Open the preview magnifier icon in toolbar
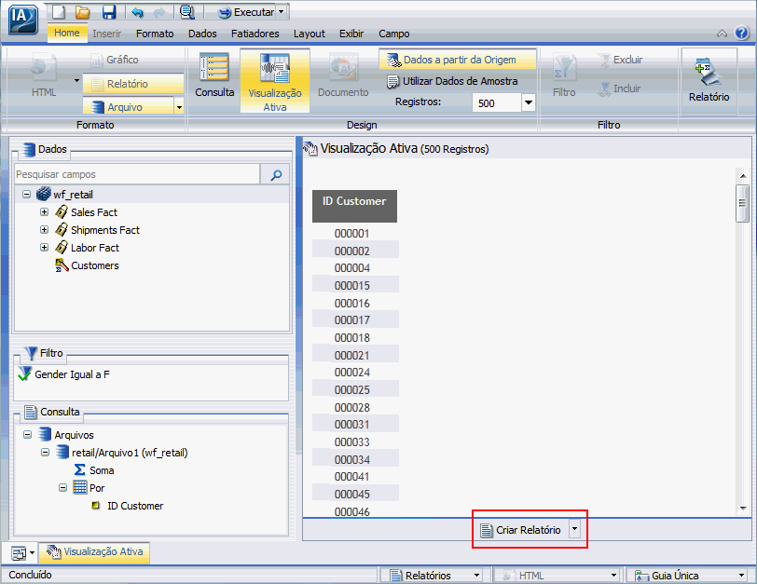 click(x=186, y=11)
